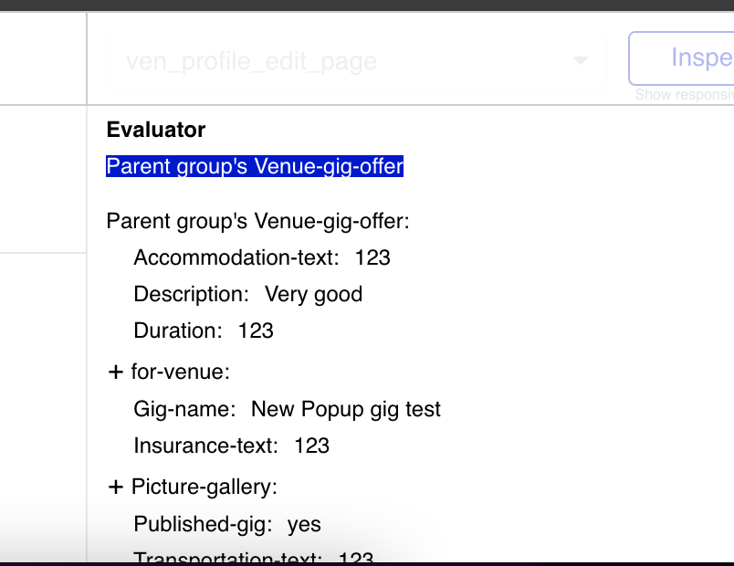This screenshot has width=734, height=566.
Task: Open the ven_profile_edit_page element dropdown
Action: 356,61
